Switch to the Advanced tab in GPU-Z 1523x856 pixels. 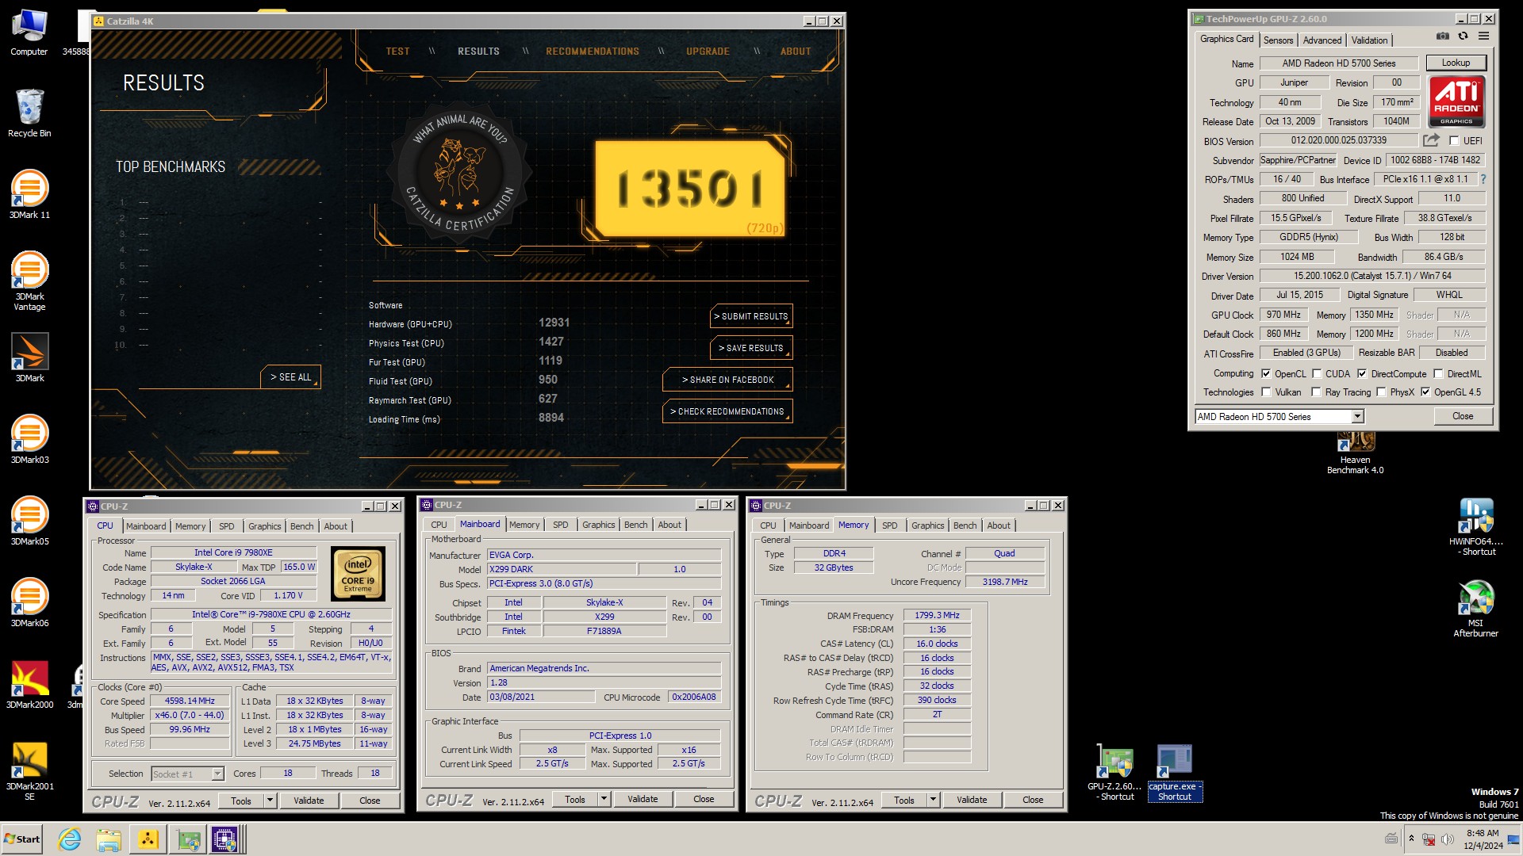[1322, 40]
